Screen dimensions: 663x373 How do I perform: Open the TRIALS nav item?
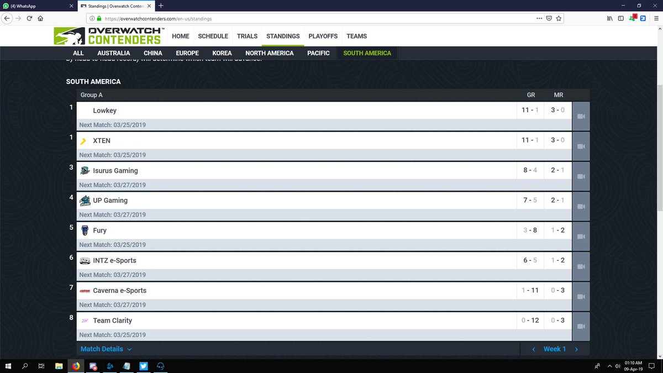[248, 36]
